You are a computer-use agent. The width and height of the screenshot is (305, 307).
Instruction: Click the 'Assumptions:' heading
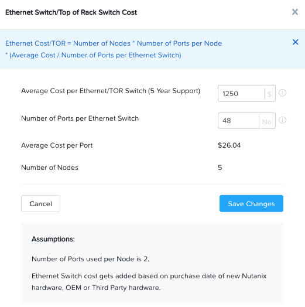(x=53, y=239)
